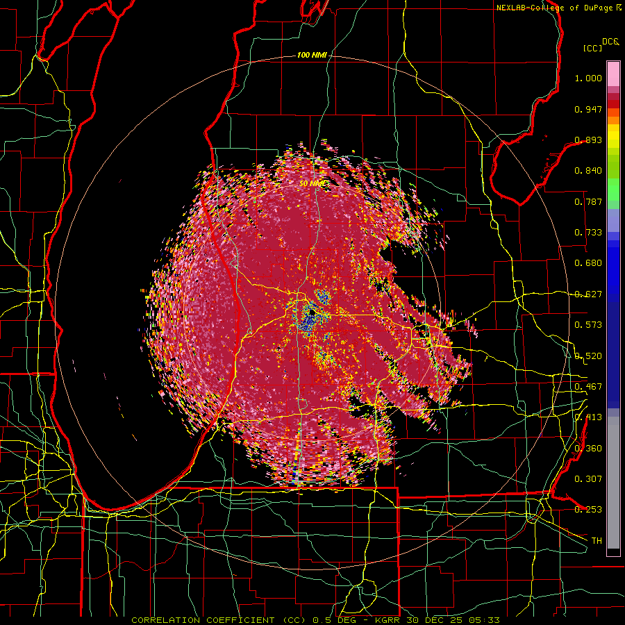Click the 0.307 legend value
This screenshot has width=625, height=625.
click(x=588, y=479)
